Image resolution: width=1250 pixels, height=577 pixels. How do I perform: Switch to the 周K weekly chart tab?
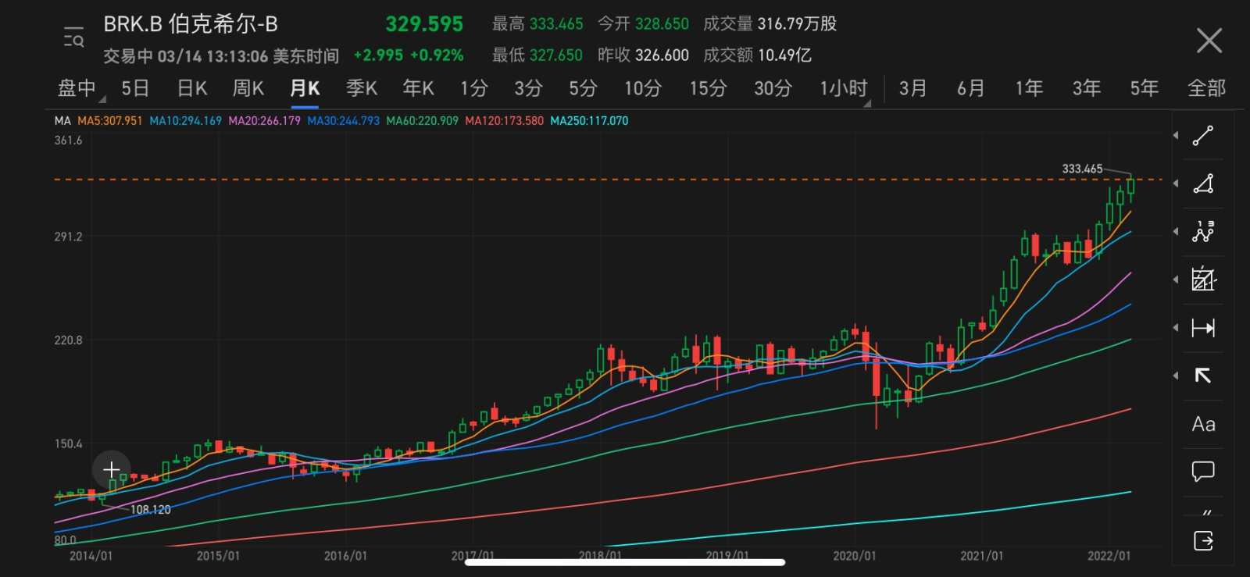tap(248, 88)
